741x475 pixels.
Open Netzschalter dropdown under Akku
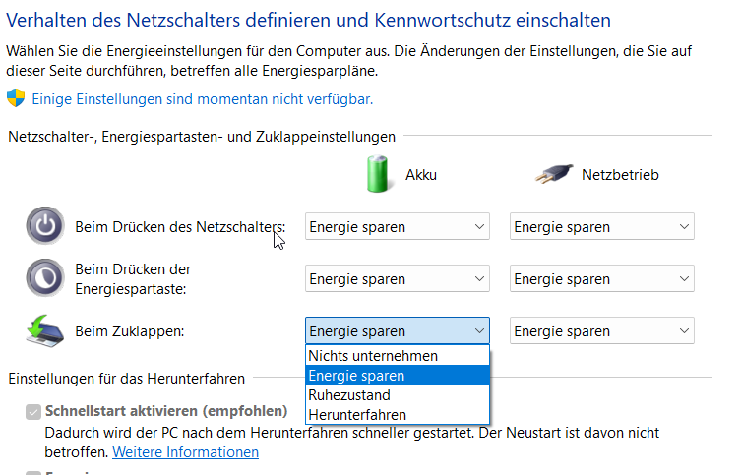[x=397, y=227]
